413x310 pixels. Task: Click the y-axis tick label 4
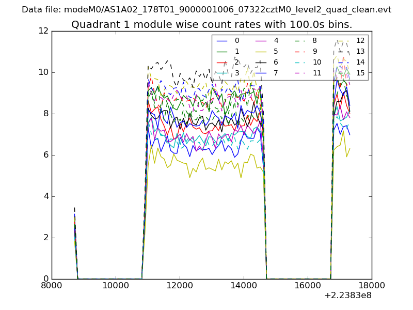point(45,196)
